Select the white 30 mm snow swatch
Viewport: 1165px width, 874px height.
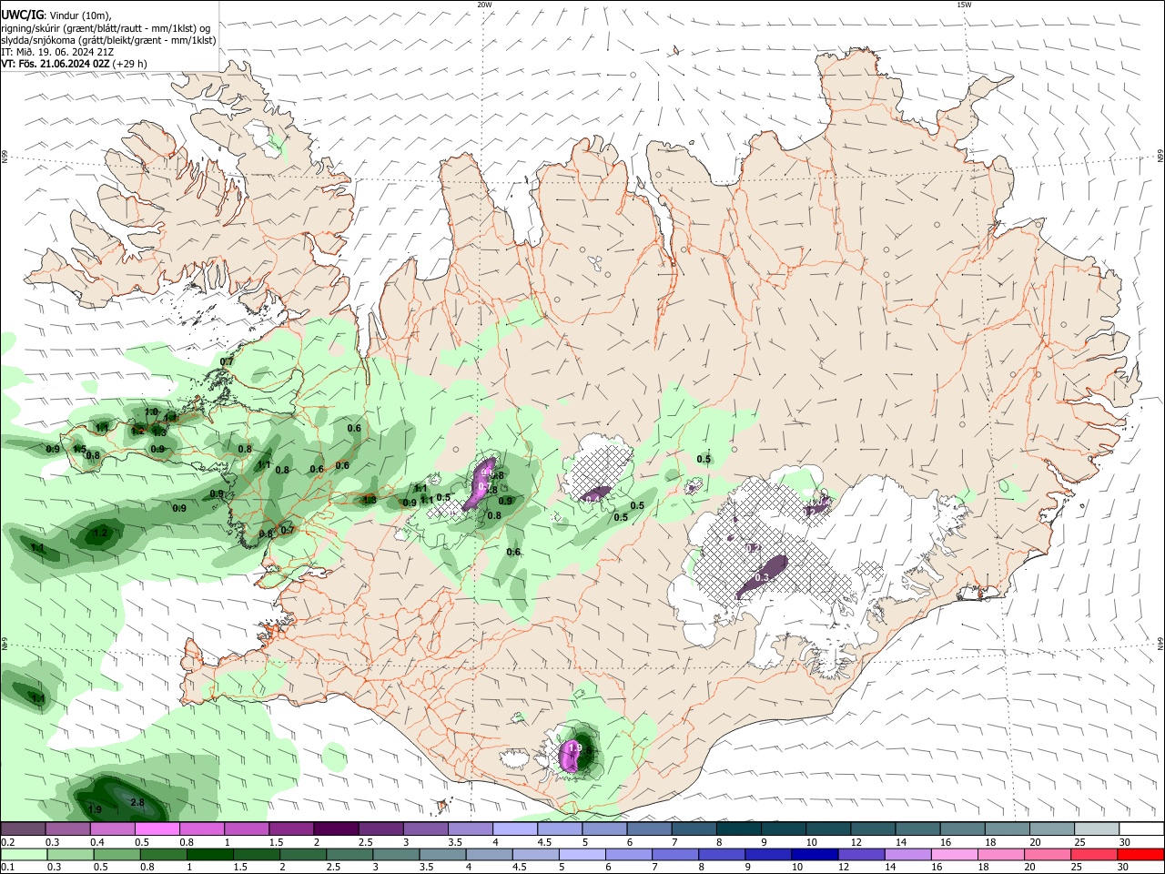[1141, 828]
